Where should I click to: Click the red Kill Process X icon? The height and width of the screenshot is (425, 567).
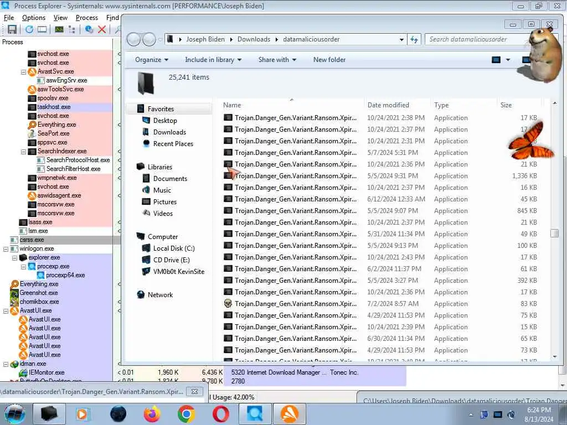pyautogui.click(x=102, y=30)
